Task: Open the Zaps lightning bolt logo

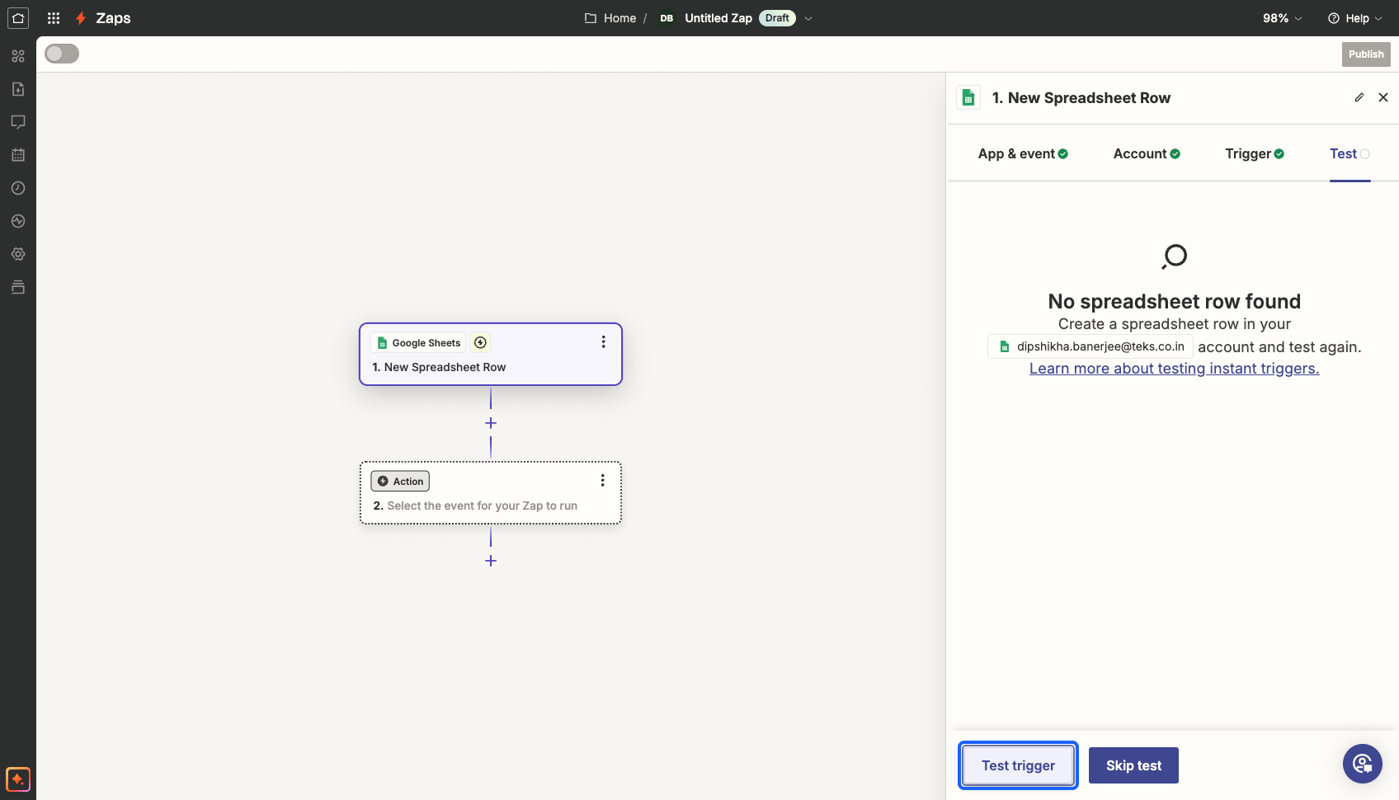Action: click(x=81, y=18)
